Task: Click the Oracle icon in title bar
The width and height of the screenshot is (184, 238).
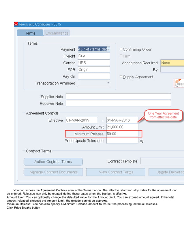Action: 16,24
